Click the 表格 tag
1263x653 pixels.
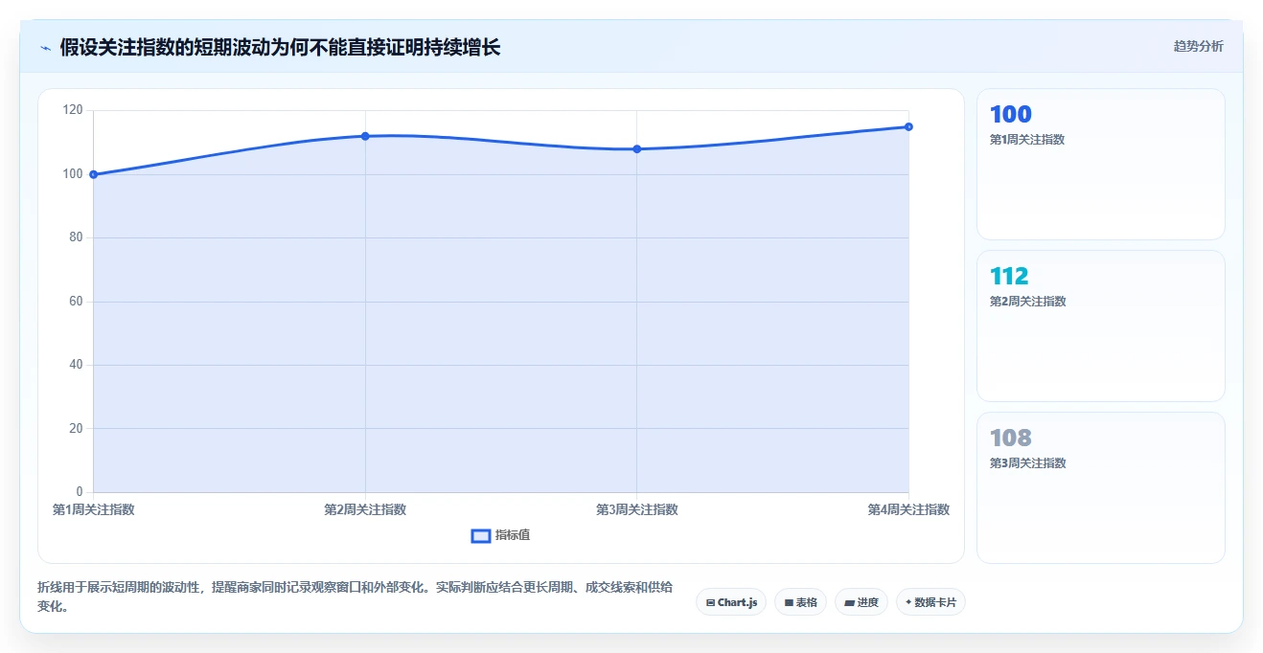coord(800,602)
